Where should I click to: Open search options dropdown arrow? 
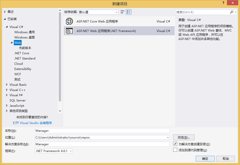235,12
